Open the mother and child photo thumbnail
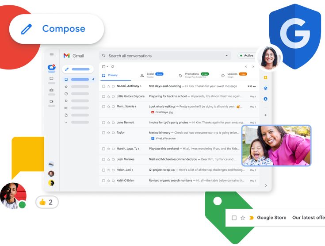Image resolution: width=325 pixels, height=246 pixels. (x=276, y=146)
